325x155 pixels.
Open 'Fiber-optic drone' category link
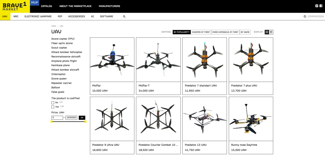tap(62, 43)
